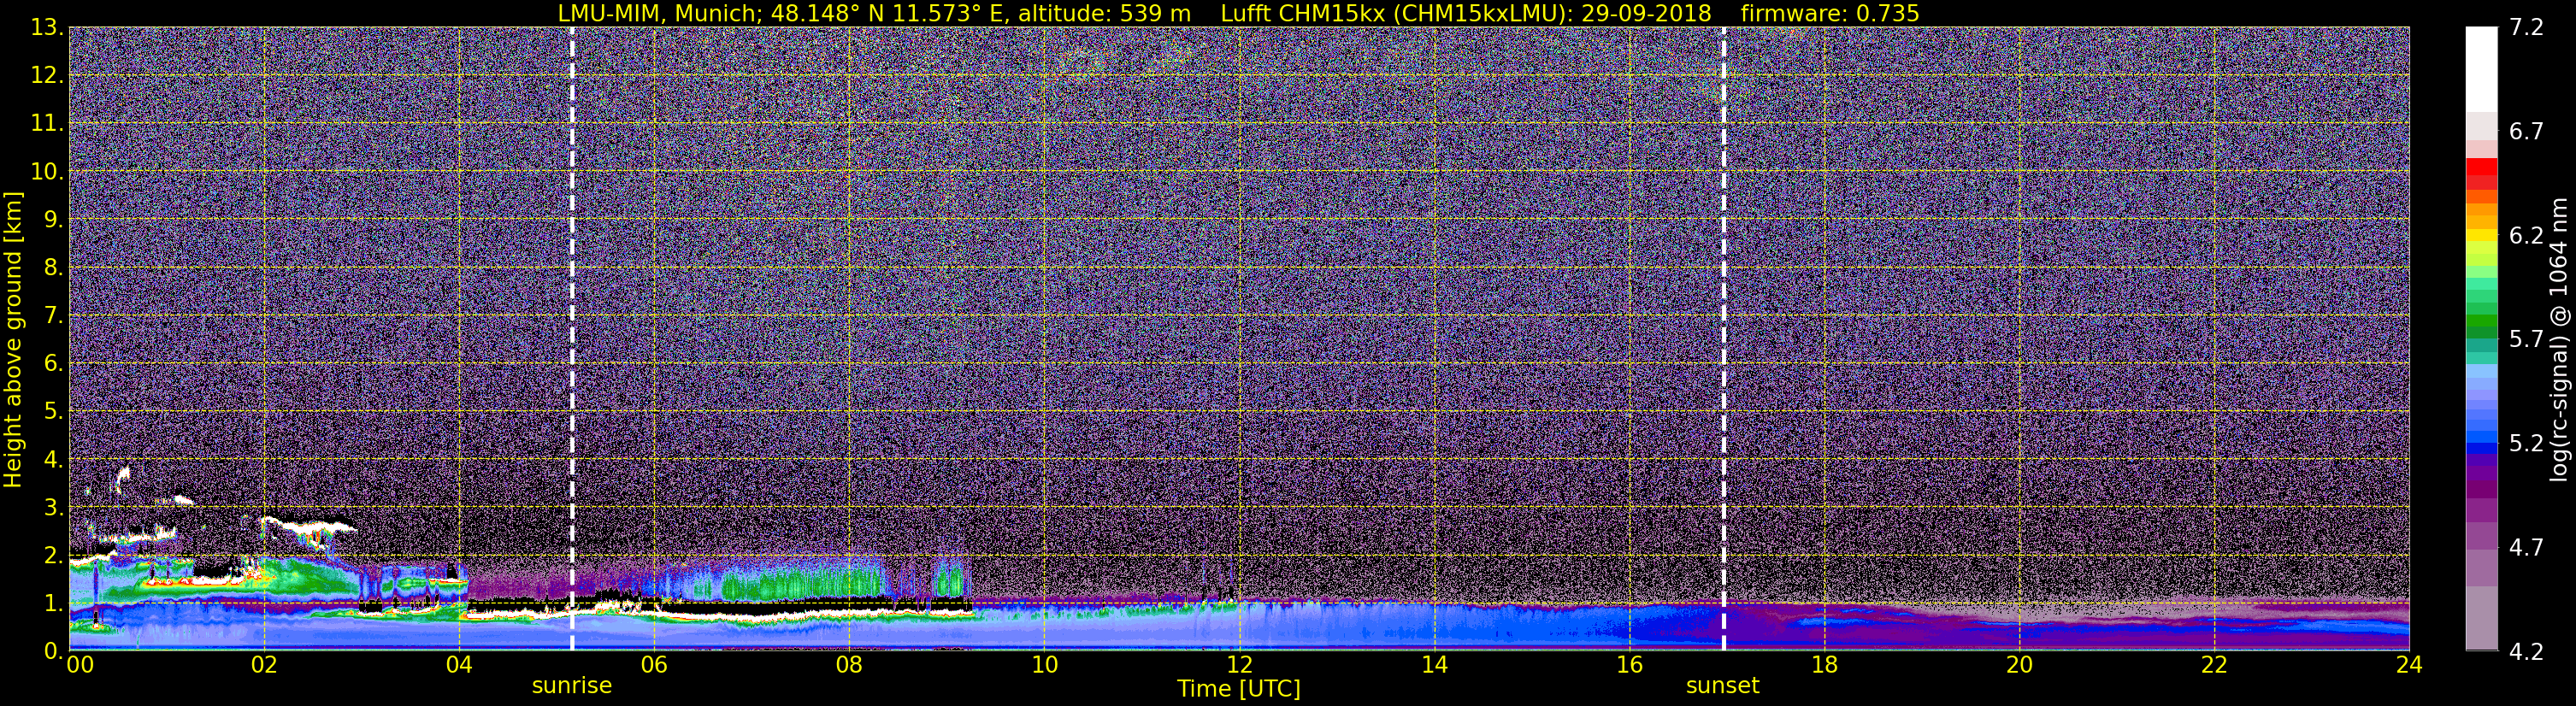Click the time axis tick label '02'
2576x706 pixels.
point(264,665)
